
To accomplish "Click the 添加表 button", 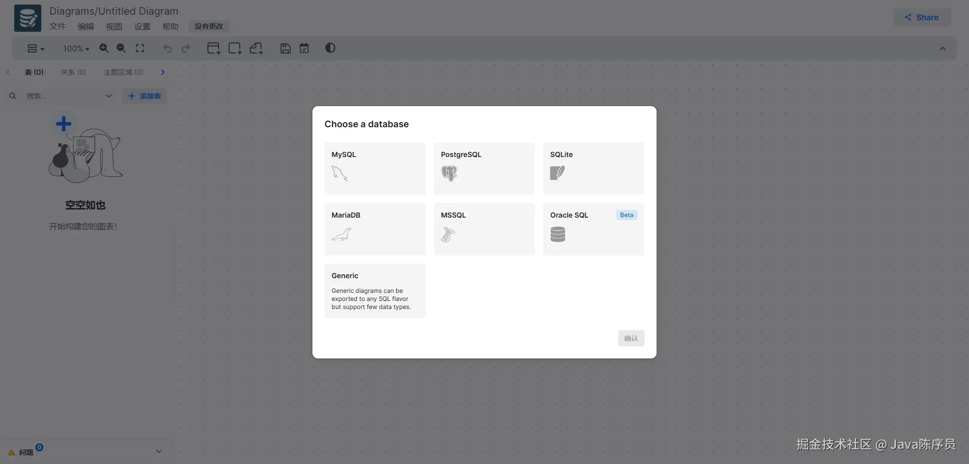I will click(x=144, y=96).
